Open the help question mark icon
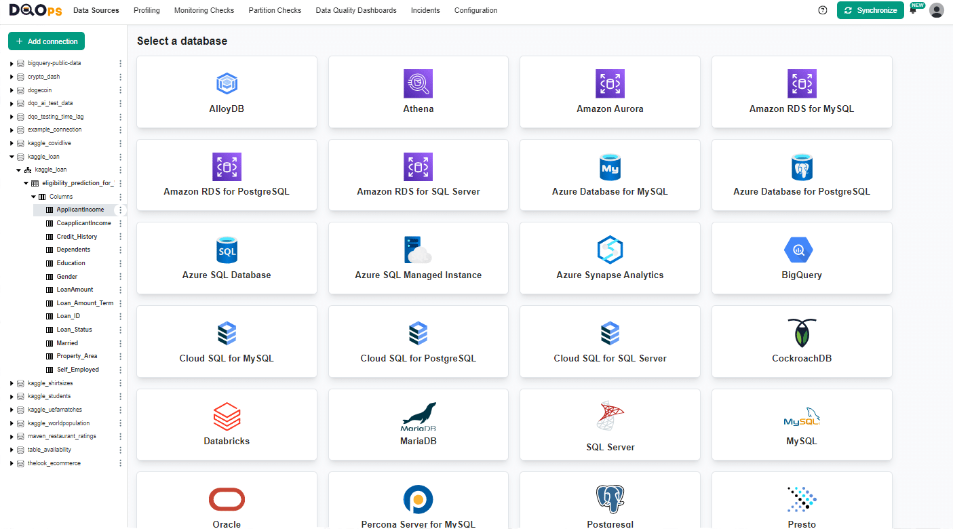Screen dimensions: 953x529 (x=823, y=10)
